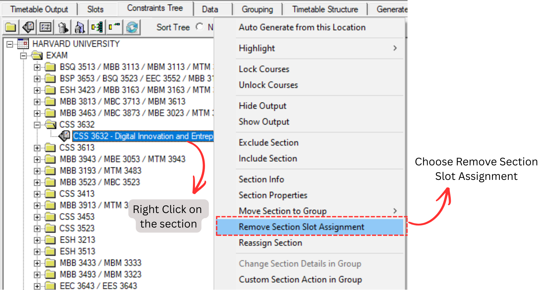This screenshot has width=541, height=290.
Task: Click folder icon beside MBB 3813 / MBC 3713
Action: [50, 101]
